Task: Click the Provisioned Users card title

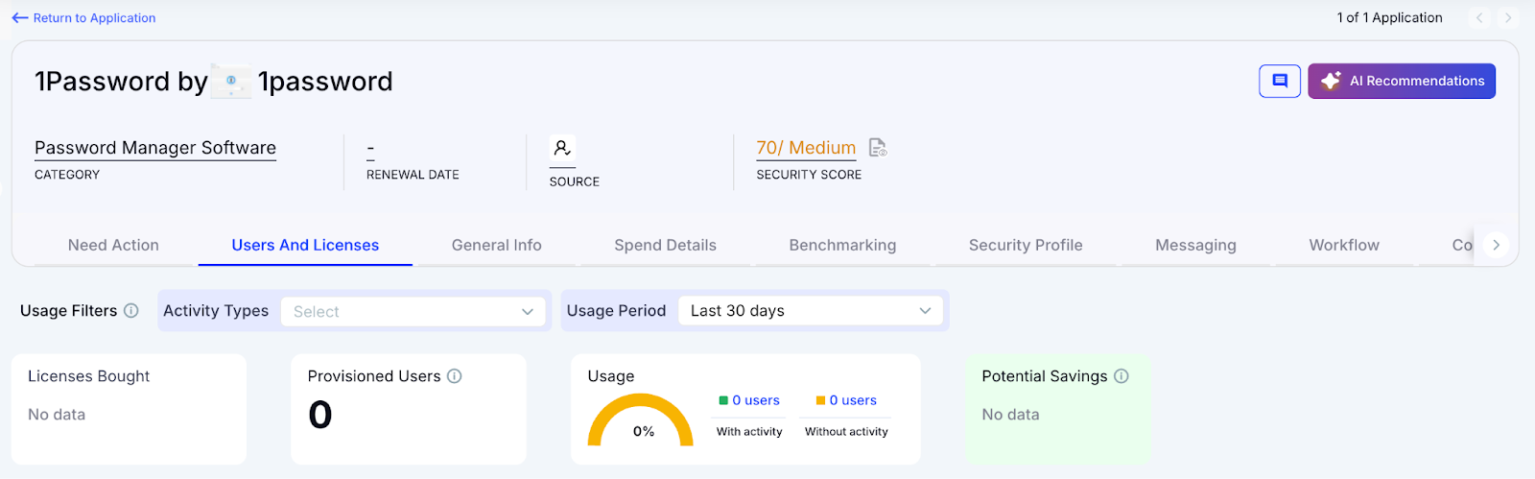Action: (x=374, y=376)
